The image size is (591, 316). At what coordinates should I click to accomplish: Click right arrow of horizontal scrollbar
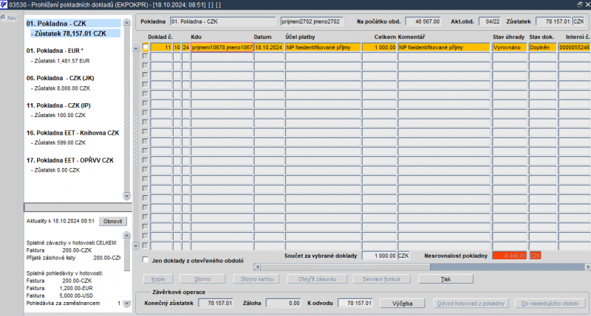[x=587, y=267]
